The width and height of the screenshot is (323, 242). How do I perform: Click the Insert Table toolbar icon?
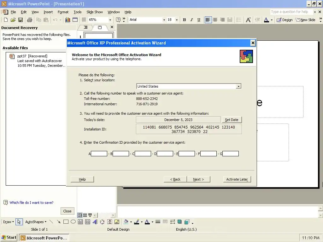(x=75, y=20)
